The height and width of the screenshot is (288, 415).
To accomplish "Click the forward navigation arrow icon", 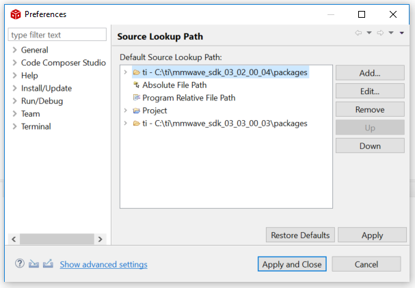I will [381, 33].
